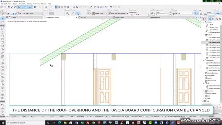The height and width of the screenshot is (125, 222).
Task: Toggle the Trace reference icon
Action: pos(46,7)
